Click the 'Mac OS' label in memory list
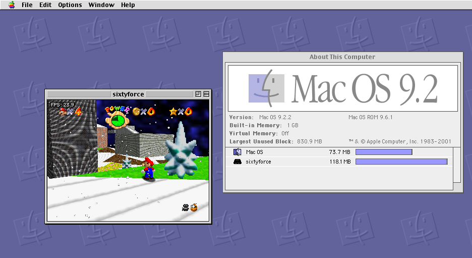 (254, 152)
